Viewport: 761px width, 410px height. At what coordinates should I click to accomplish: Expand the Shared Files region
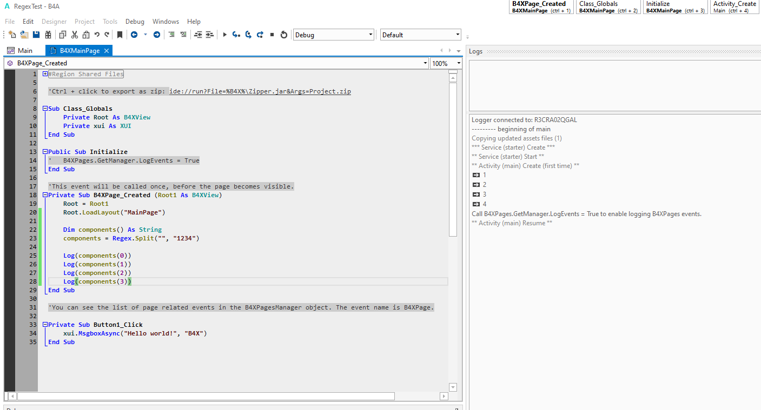click(45, 74)
